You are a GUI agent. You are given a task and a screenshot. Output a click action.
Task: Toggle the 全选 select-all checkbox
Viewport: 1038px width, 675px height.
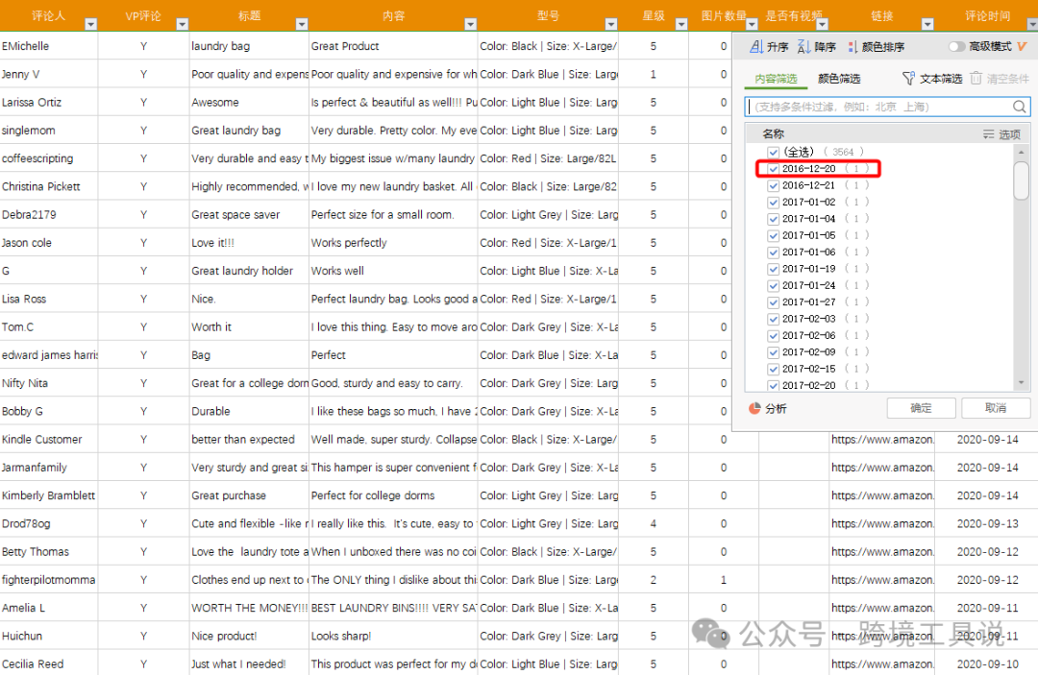(x=773, y=152)
